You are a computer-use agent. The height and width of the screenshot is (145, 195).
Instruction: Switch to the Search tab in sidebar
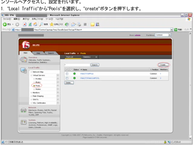coord(51,53)
